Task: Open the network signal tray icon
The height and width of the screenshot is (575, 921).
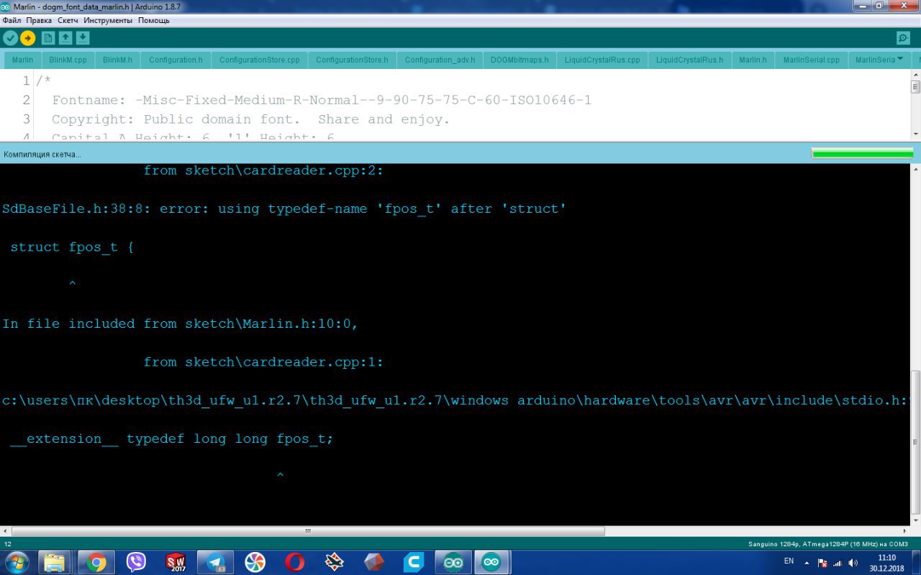Action: click(x=838, y=563)
